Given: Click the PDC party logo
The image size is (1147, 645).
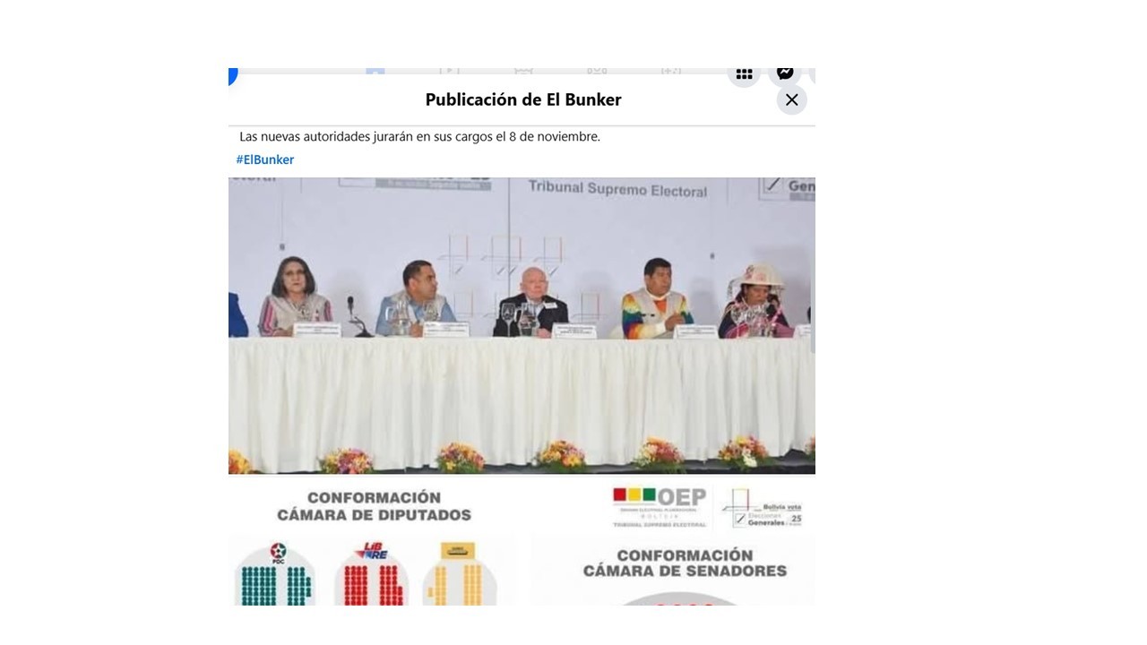Looking at the screenshot, I should pyautogui.click(x=277, y=551).
